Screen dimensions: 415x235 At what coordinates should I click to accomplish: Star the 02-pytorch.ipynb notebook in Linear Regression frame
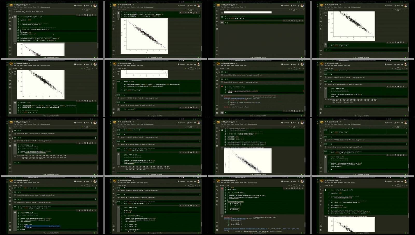[30, 5]
